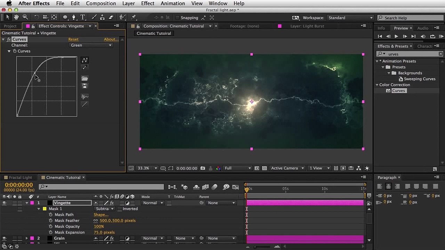
Task: Toggle transparency grid in viewer
Action: tap(265, 168)
